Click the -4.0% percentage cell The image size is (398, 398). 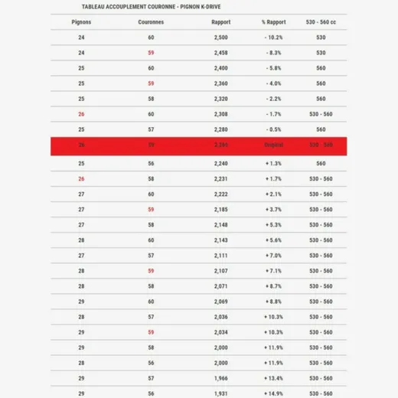[x=273, y=83]
